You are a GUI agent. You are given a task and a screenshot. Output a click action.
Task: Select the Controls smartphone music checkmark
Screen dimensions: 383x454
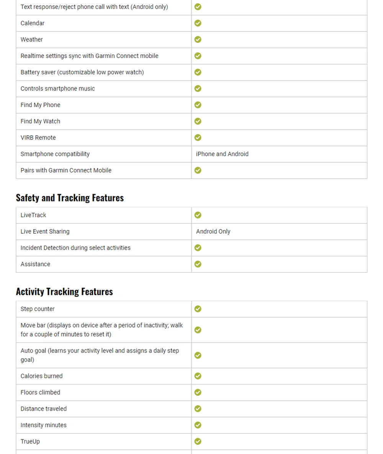coord(198,89)
